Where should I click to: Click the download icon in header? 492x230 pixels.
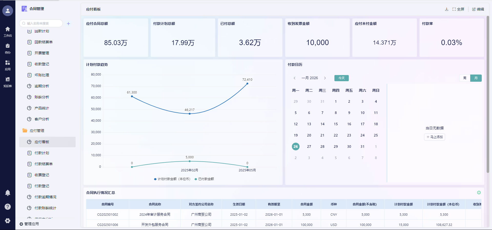[x=447, y=9]
